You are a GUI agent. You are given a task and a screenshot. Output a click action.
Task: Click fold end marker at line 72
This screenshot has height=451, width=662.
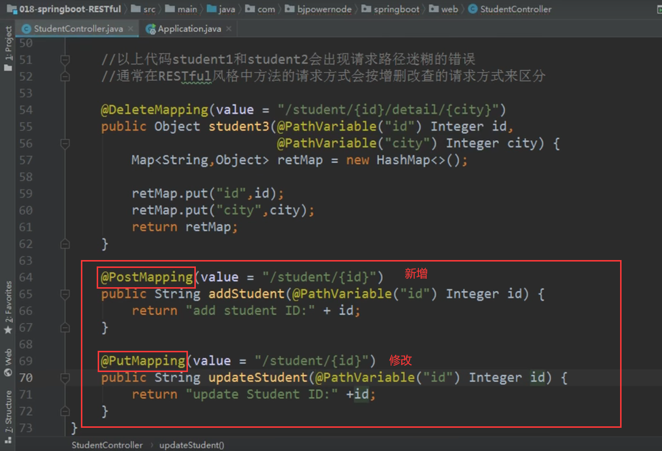coord(65,411)
